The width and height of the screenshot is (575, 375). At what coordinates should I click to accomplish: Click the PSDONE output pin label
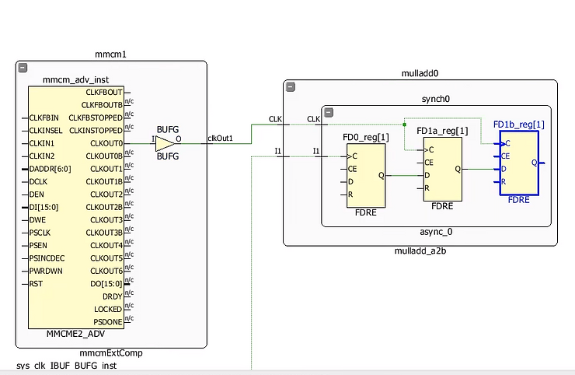[107, 321]
